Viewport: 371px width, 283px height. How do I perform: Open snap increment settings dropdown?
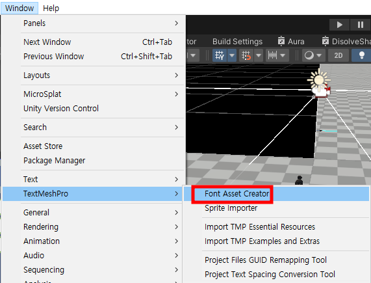283,56
